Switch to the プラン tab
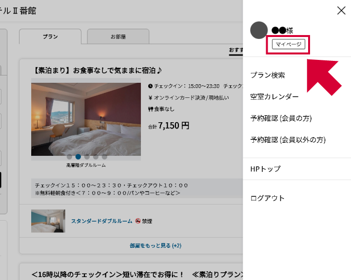The image size is (351, 280). click(50, 37)
